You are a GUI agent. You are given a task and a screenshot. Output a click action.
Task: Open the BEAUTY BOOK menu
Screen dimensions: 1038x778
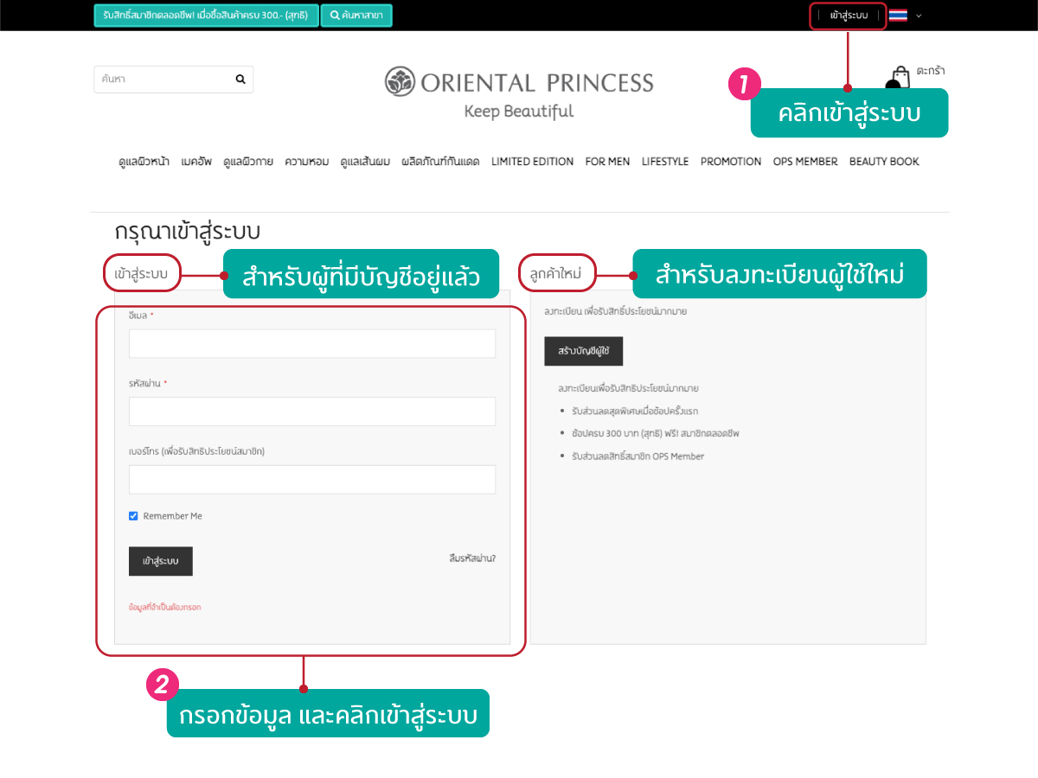(x=884, y=162)
